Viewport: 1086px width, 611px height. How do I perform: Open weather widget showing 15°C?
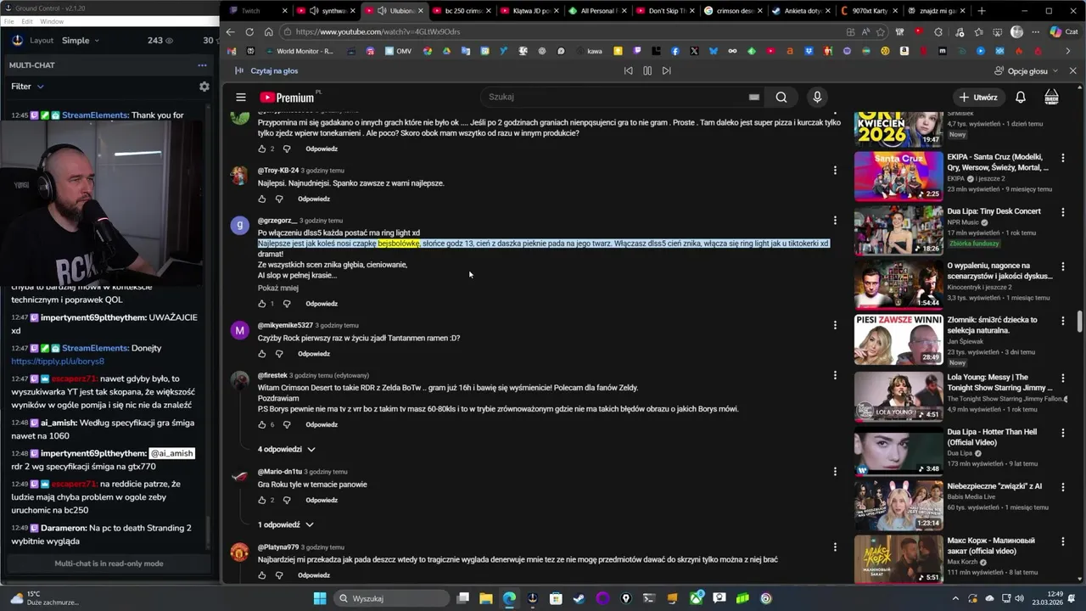[x=44, y=598]
